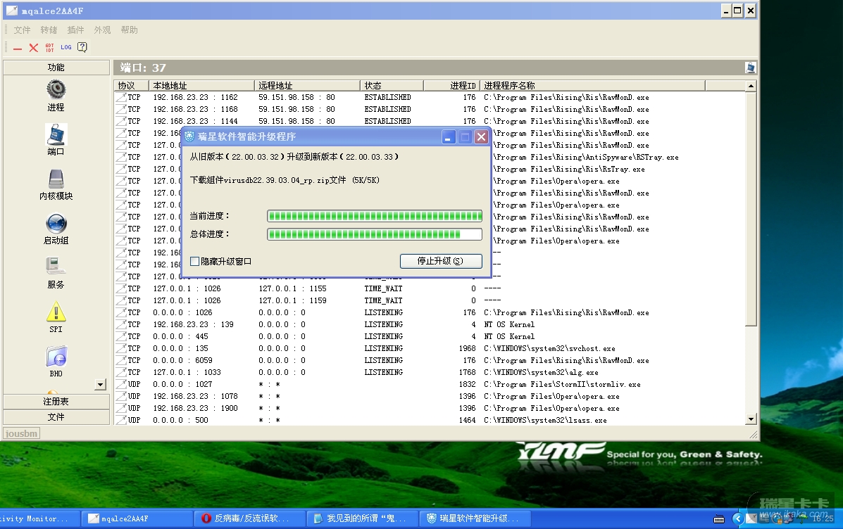Select the 内核模块 kernel module icon
Image resolution: width=843 pixels, height=529 pixels.
coord(56,179)
